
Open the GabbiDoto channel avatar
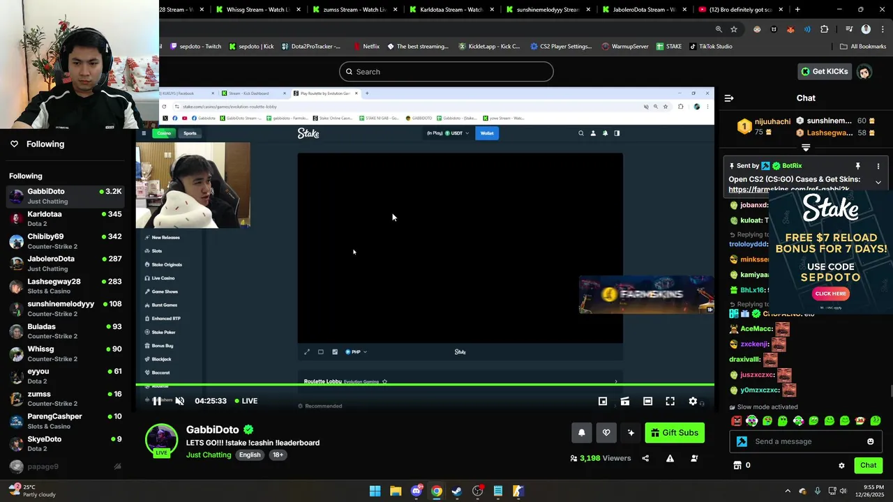click(x=161, y=440)
